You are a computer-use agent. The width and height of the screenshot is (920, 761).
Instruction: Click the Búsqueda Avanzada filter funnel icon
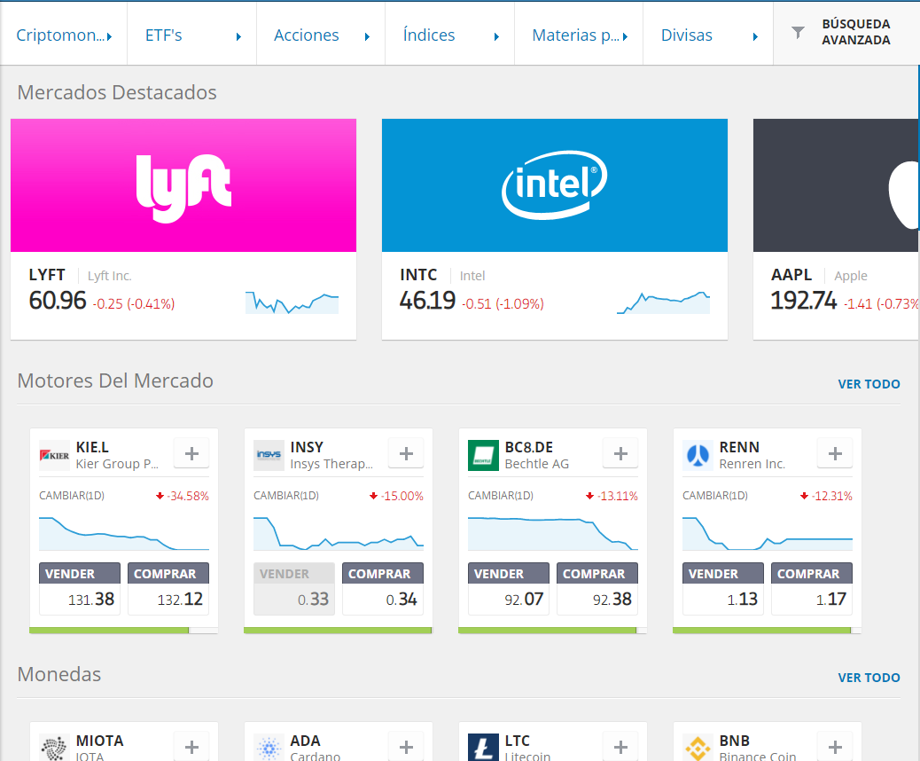click(798, 33)
